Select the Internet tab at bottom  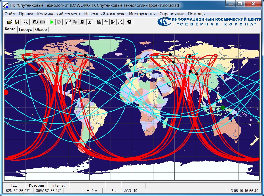pyautogui.click(x=58, y=186)
